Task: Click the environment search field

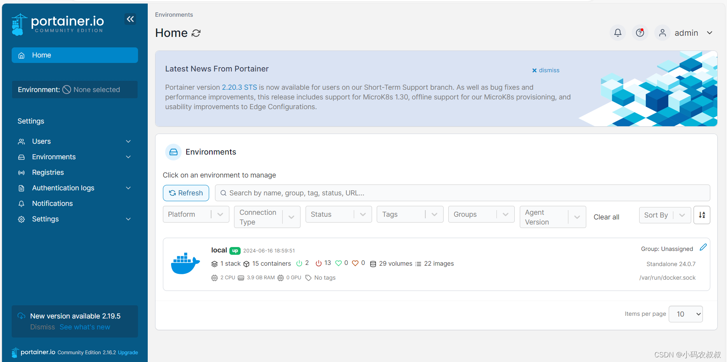Action: pos(462,193)
